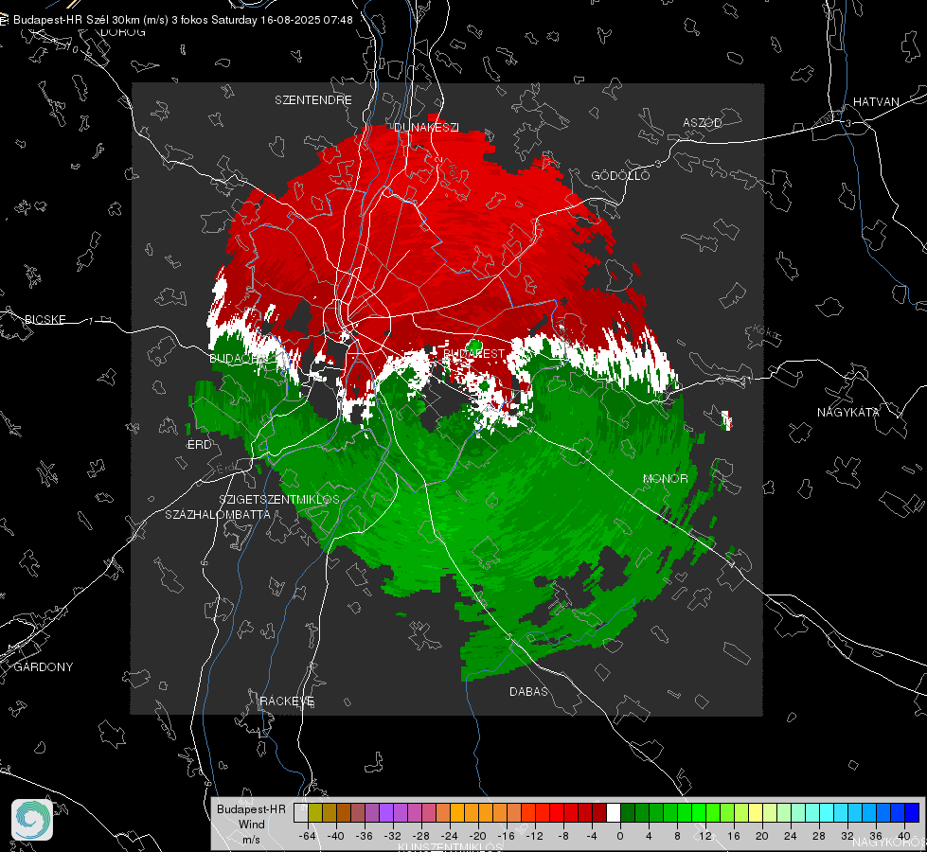Click the radar title text with date 16-08-2025
The height and width of the screenshot is (852, 927).
(183, 20)
